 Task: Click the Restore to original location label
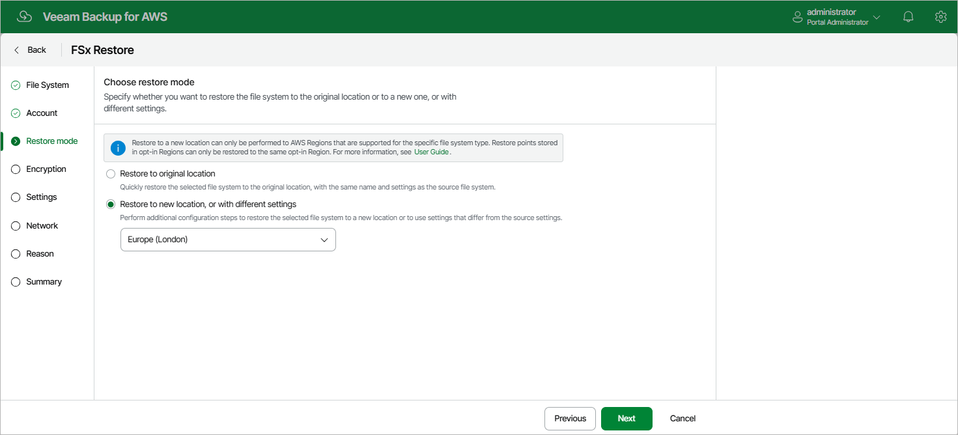pos(168,174)
